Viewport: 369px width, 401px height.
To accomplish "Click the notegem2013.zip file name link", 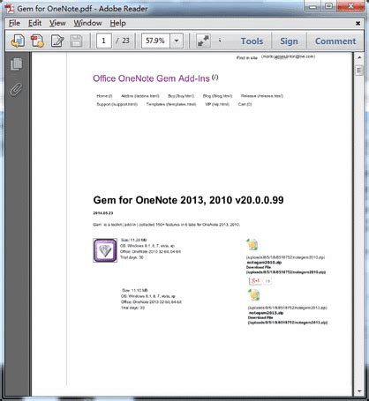I will 266,313.
